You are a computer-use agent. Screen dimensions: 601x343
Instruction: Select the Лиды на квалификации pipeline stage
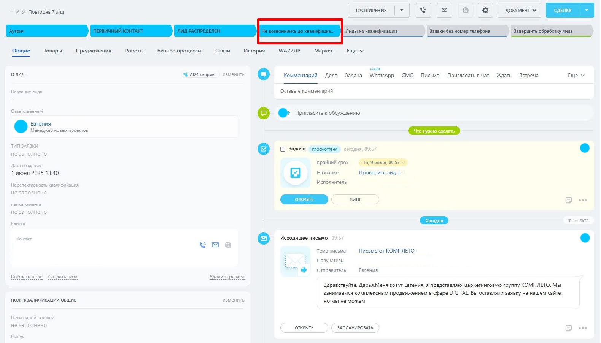pyautogui.click(x=383, y=31)
